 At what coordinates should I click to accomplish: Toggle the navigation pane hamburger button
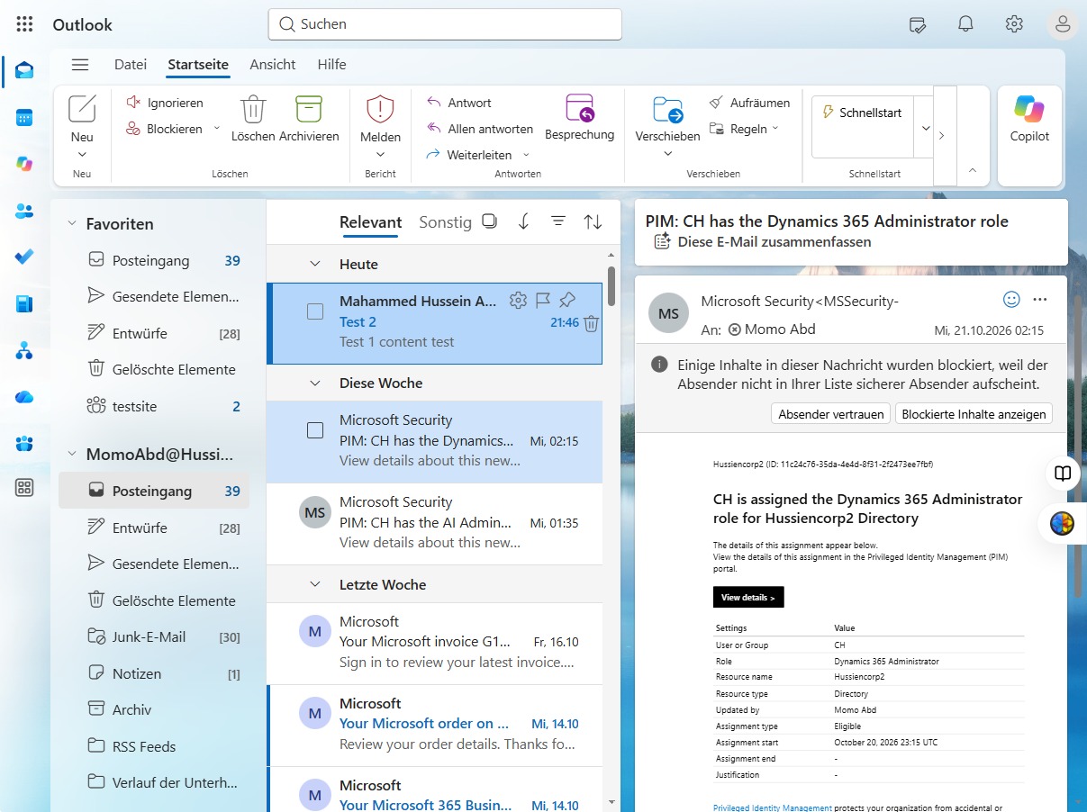tap(80, 65)
